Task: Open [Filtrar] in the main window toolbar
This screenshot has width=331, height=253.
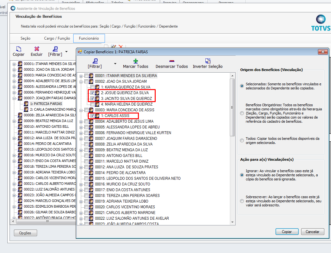Action: tap(55, 51)
